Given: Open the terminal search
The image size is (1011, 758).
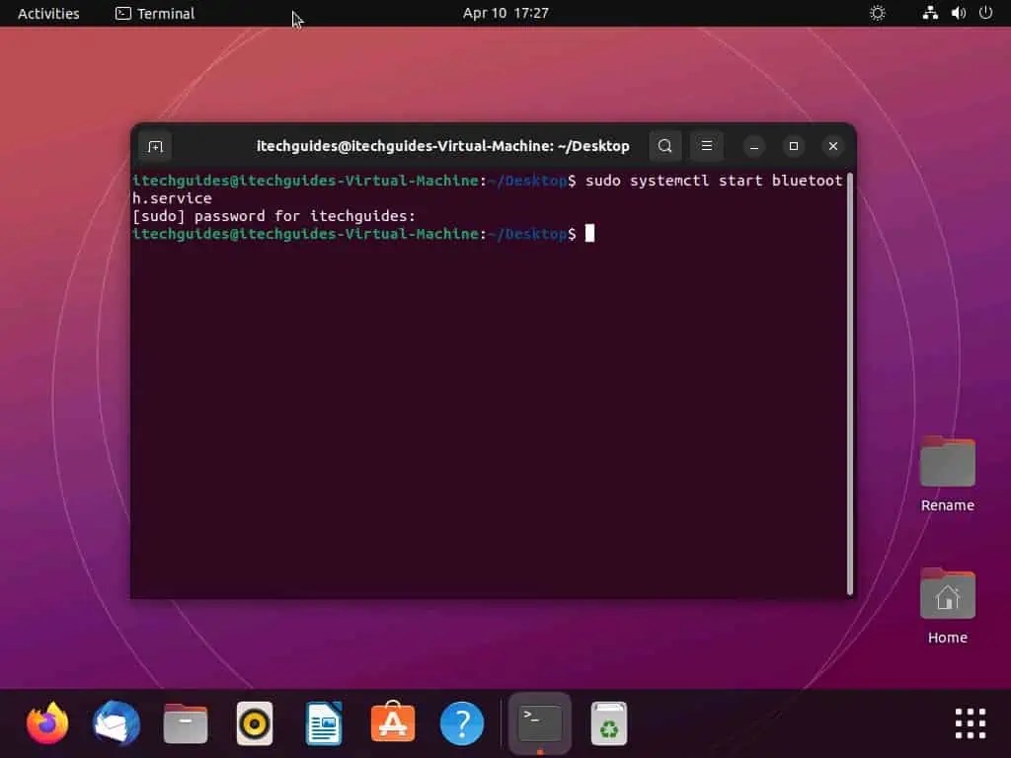Looking at the screenshot, I should pos(664,145).
